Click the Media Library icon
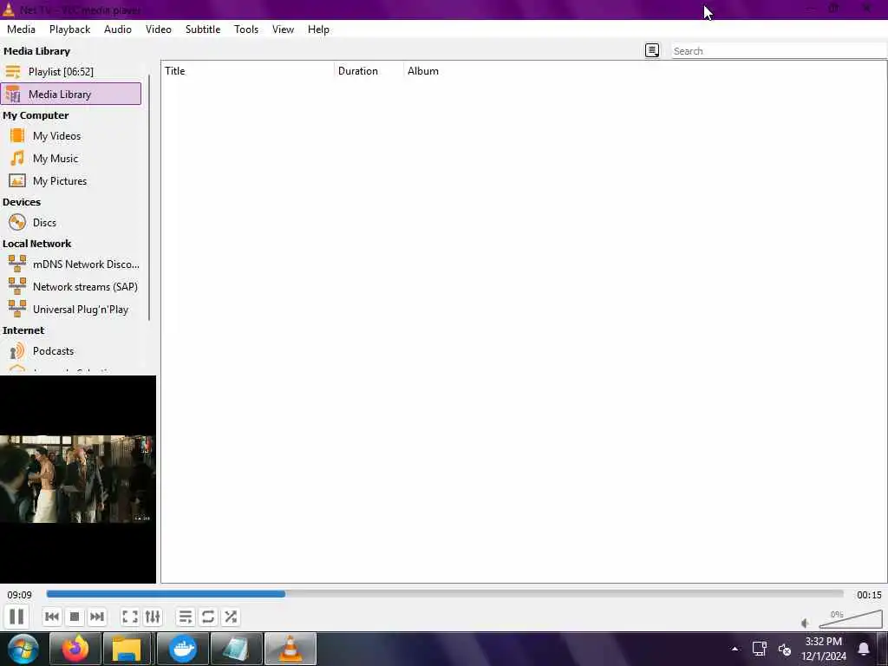This screenshot has height=666, width=888. [13, 94]
